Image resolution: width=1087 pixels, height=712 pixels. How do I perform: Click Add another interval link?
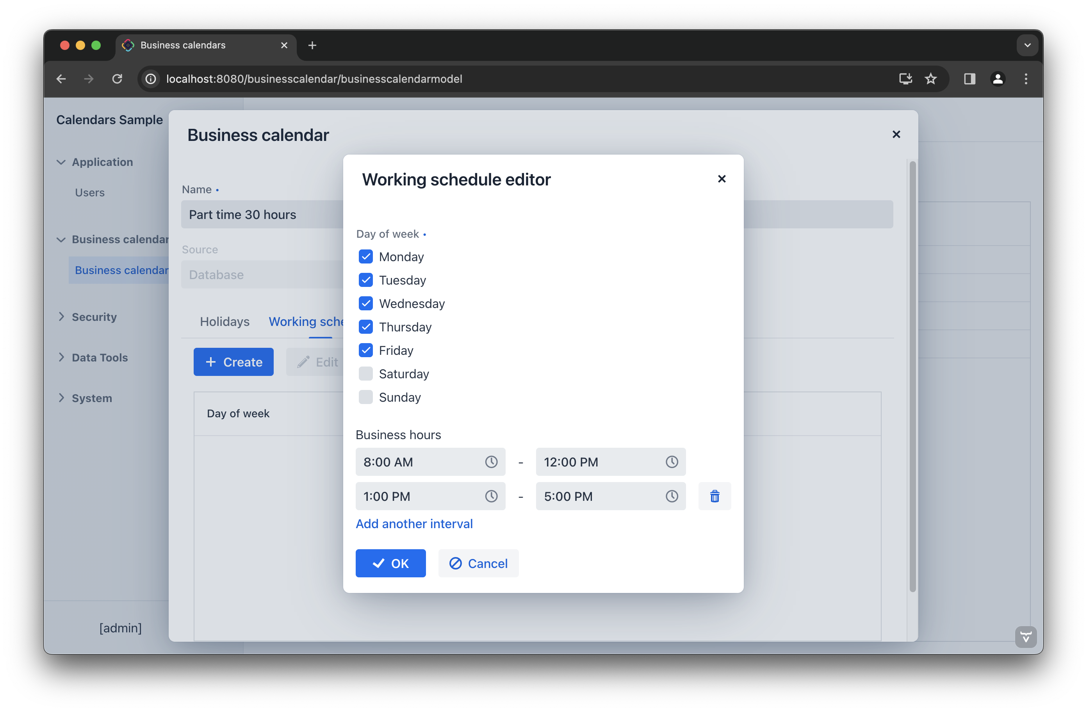pos(414,524)
